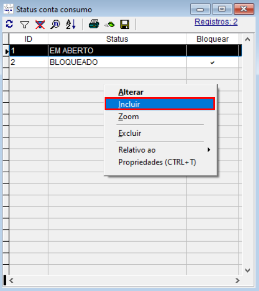This screenshot has height=291, width=259.
Task: Expand the Relativo ao submenu arrow
Action: (x=209, y=150)
